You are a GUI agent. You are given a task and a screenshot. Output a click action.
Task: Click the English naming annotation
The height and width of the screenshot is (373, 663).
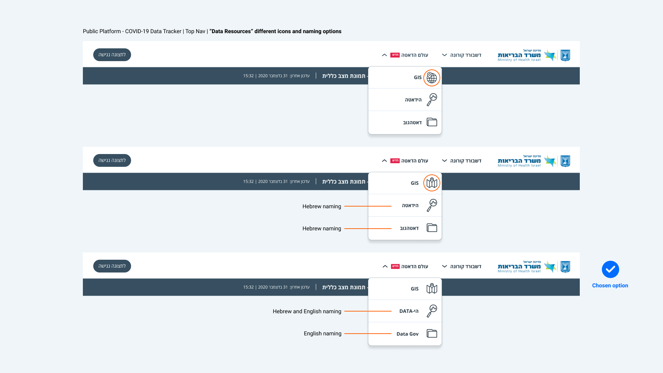coord(323,334)
